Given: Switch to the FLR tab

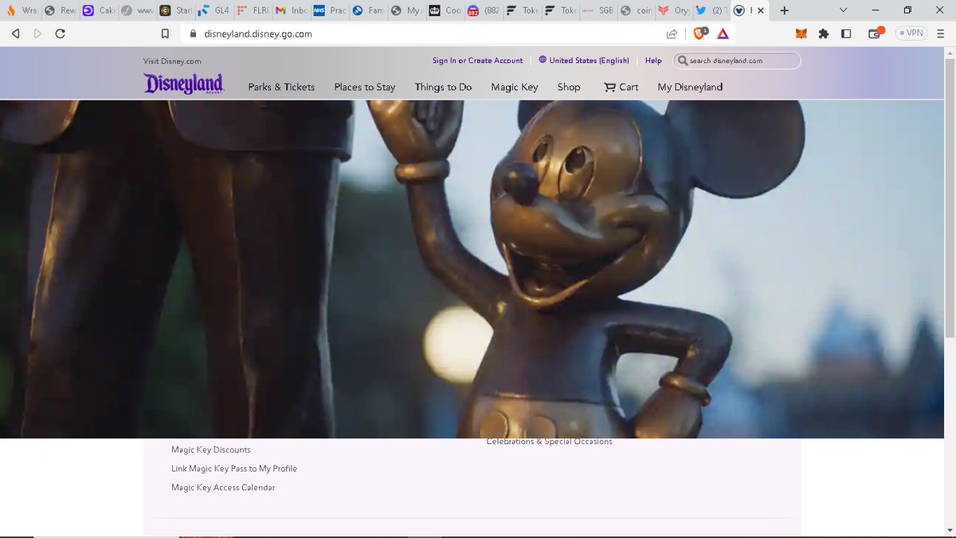Looking at the screenshot, I should click(x=253, y=10).
